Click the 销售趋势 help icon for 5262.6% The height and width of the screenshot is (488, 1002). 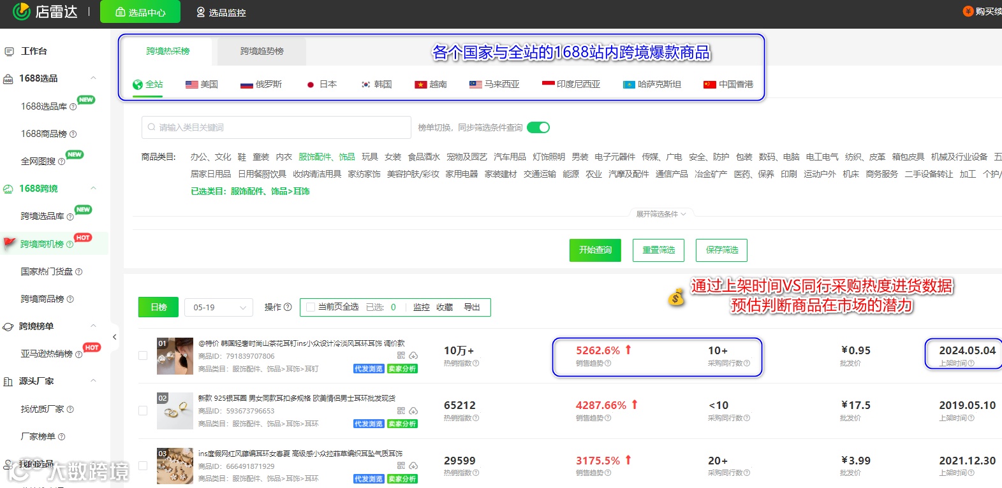[608, 363]
